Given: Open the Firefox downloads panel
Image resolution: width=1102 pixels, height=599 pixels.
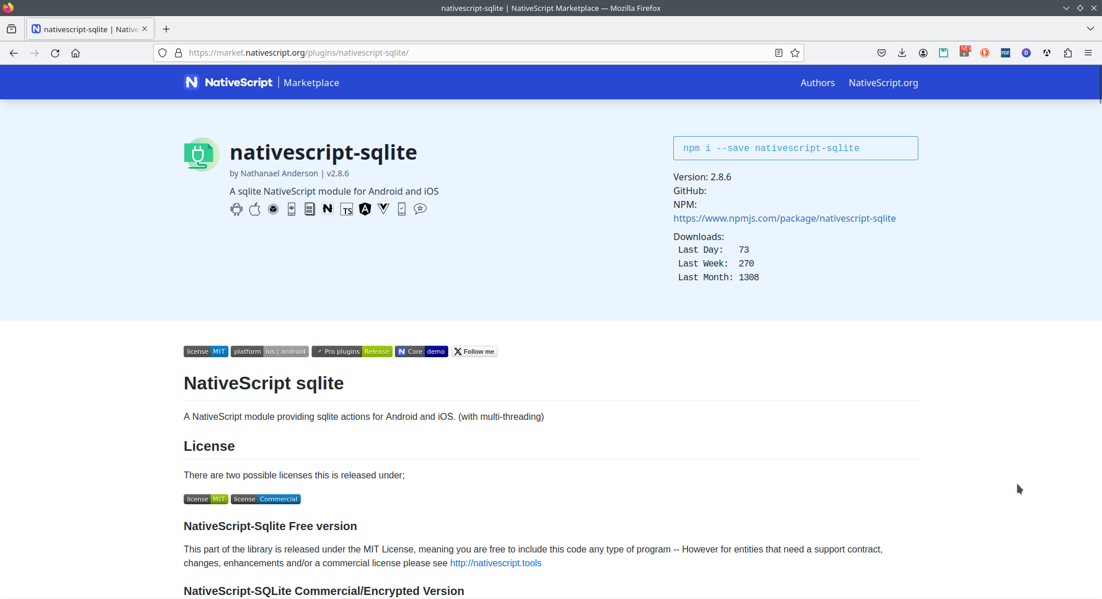Looking at the screenshot, I should click(x=902, y=53).
